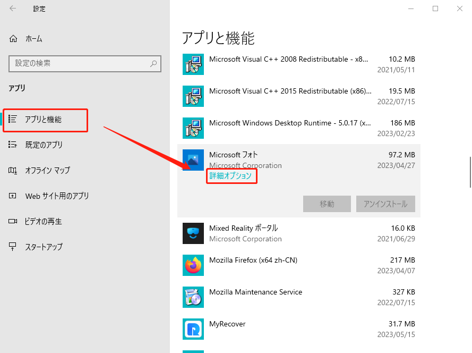Close the 設定 window
The width and height of the screenshot is (472, 353).
[x=460, y=9]
